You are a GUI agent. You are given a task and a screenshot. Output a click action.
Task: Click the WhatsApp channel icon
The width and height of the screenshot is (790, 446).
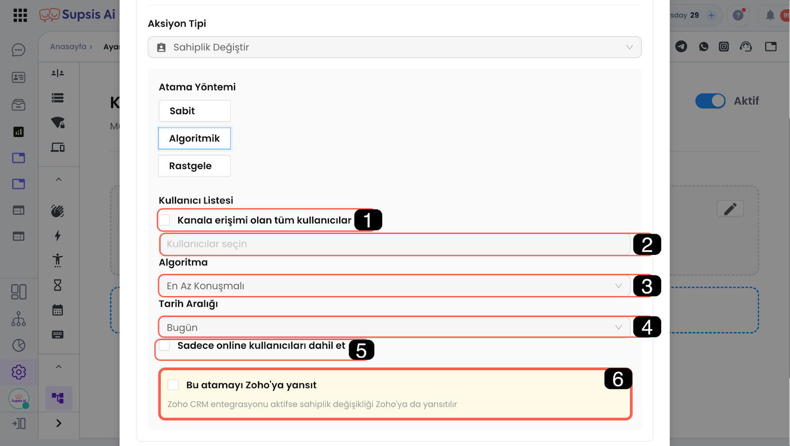pos(704,46)
